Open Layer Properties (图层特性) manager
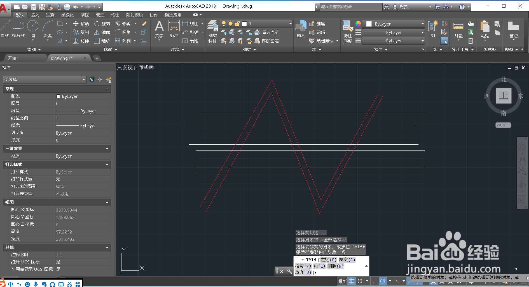The width and height of the screenshot is (529, 287). coord(213,31)
